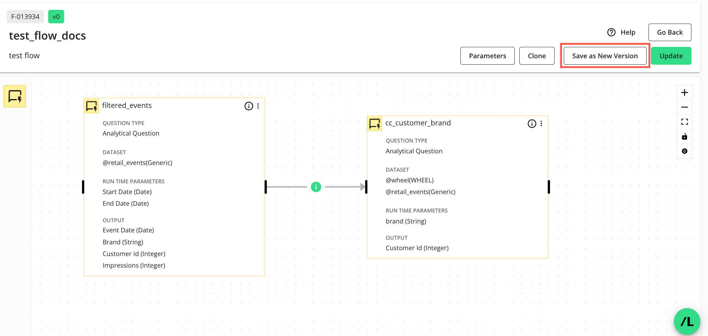Toggle canvas lock interactivity
Screen dimensions: 708x336
[x=684, y=137]
